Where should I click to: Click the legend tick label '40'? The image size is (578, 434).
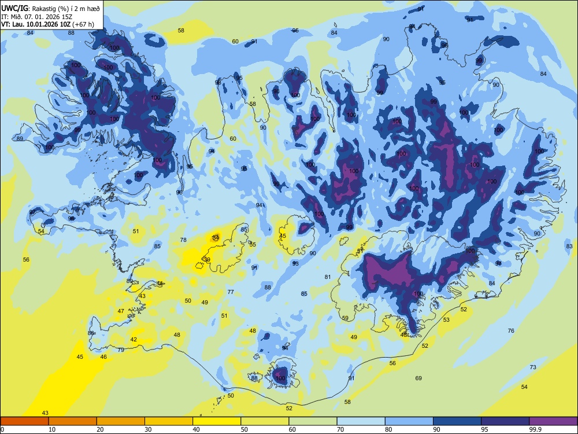[x=196, y=429]
